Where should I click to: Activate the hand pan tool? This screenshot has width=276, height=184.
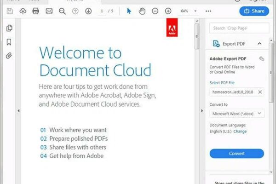142,11
